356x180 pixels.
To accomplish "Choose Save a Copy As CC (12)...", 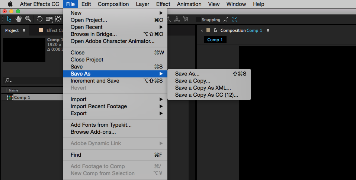I will 209,95.
